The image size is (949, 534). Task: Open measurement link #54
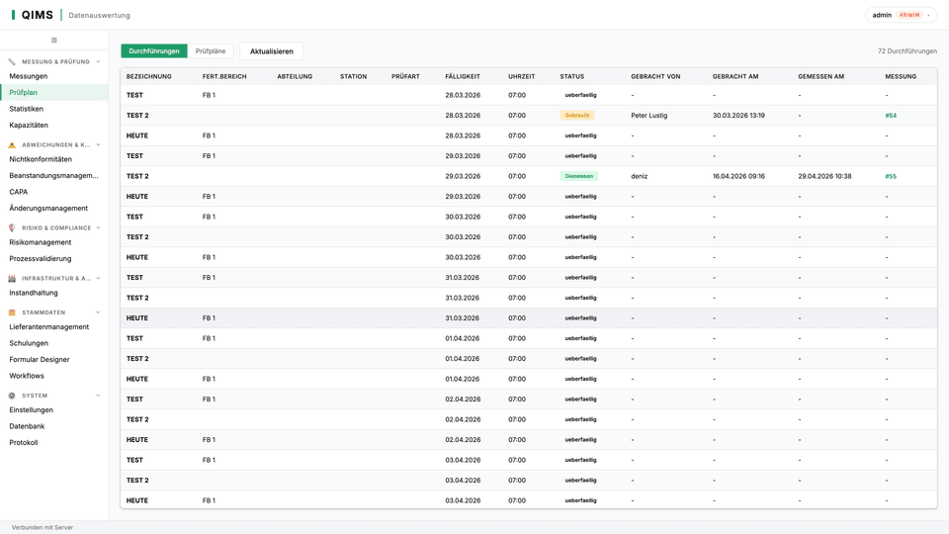891,116
